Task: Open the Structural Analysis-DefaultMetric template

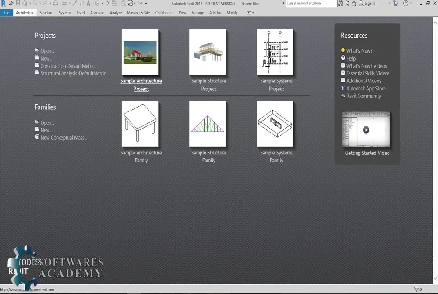Action: (73, 73)
